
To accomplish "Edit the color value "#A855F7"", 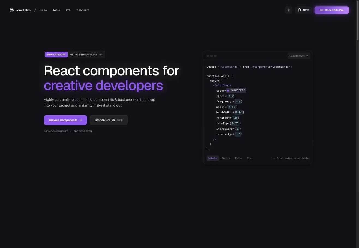I will click(238, 90).
